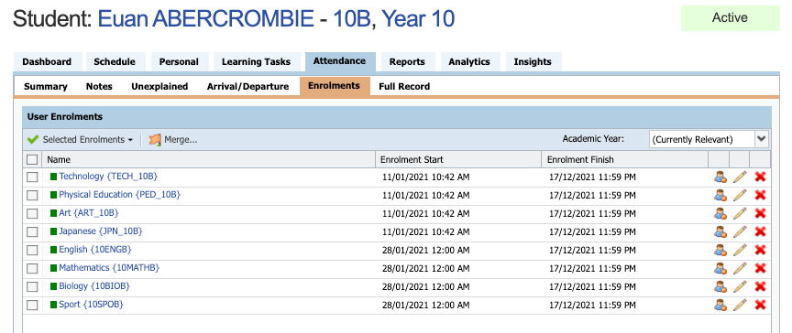Viewport: 792px width, 333px height.
Task: Delete the Mathematics enrolment red X
Action: pos(760,269)
